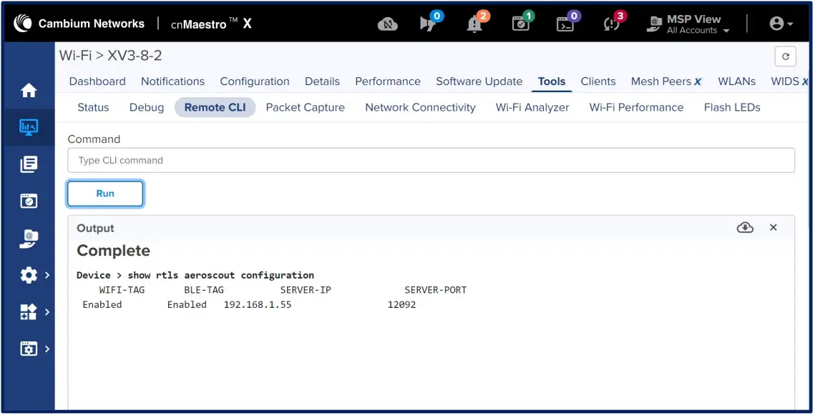
Task: Open the reports document sidebar icon
Action: [29, 164]
